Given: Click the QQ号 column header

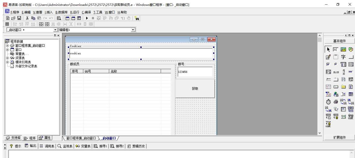Looking at the screenshot, I should [x=96, y=71].
